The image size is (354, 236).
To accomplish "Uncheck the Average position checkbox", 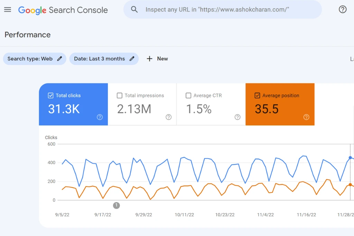I will [257, 96].
